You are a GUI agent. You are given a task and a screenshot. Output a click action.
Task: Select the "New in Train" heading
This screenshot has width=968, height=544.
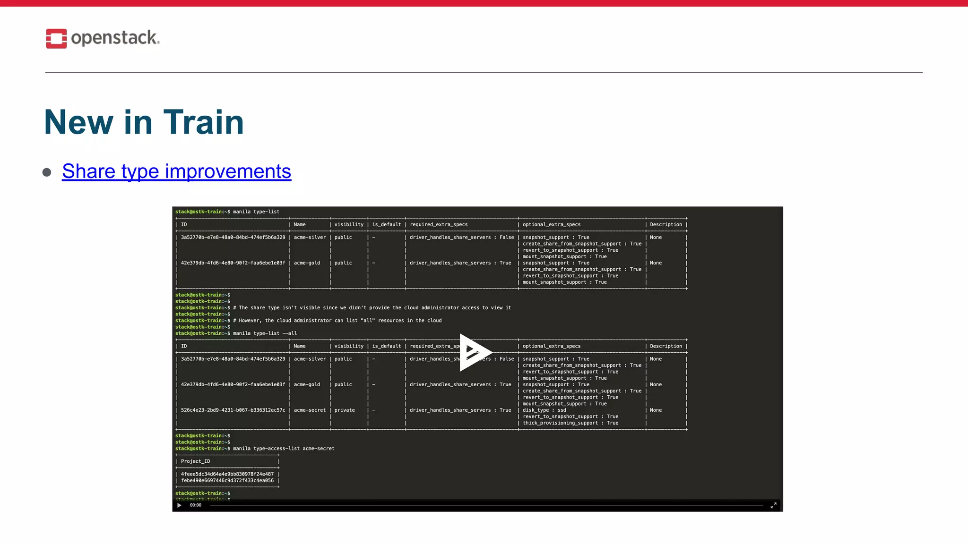(x=144, y=122)
